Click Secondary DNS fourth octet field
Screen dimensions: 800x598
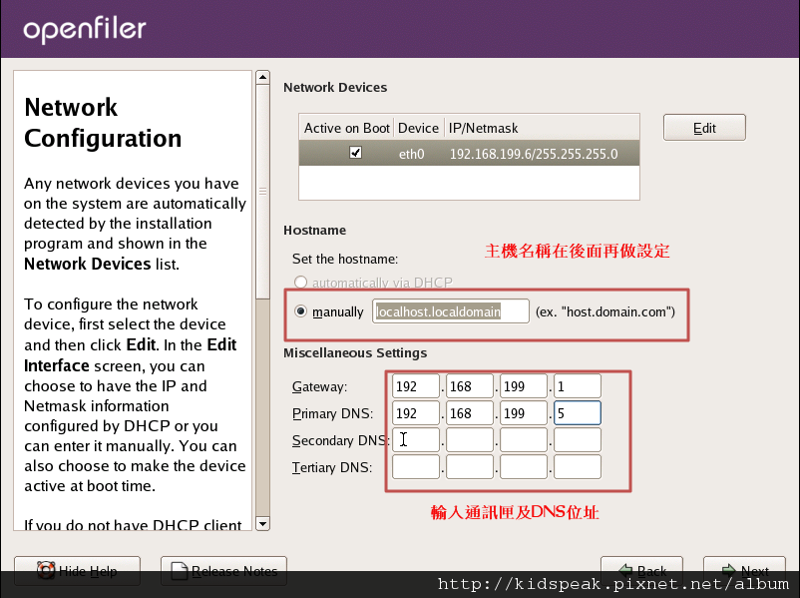tap(578, 440)
